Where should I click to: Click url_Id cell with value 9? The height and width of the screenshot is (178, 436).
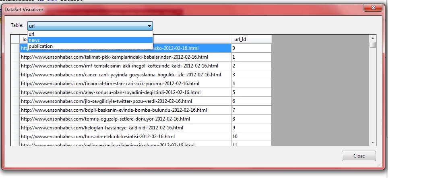pos(251,128)
